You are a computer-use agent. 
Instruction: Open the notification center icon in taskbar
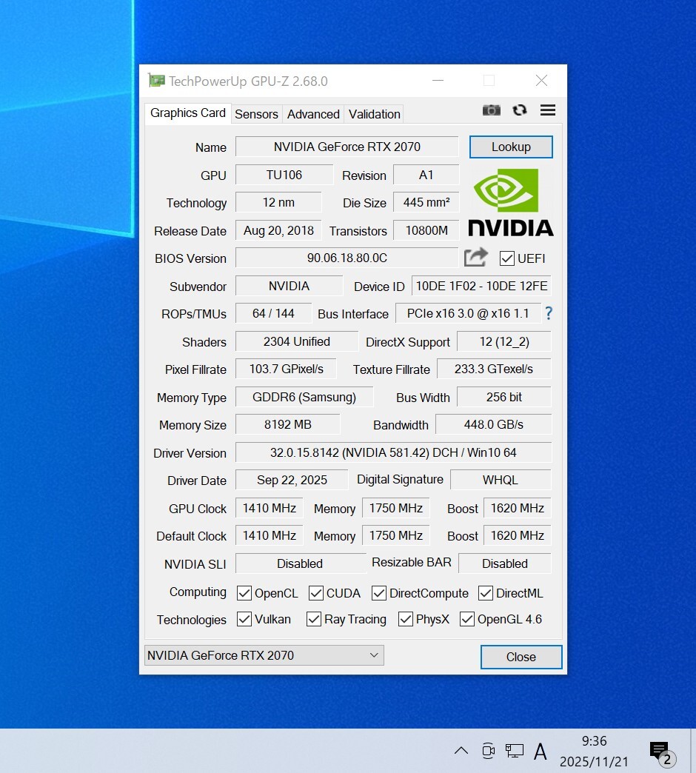click(660, 751)
